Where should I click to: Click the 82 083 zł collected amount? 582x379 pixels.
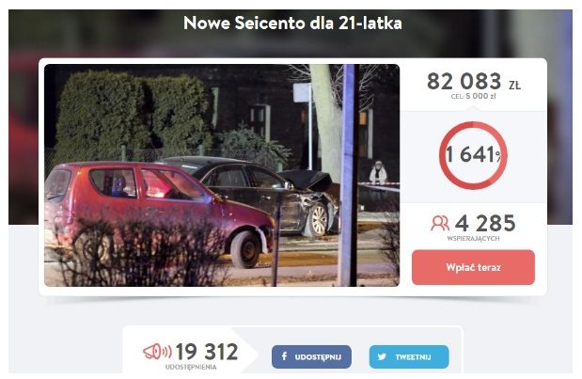pyautogui.click(x=474, y=81)
